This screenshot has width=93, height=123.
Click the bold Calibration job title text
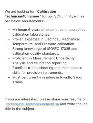click(x=47, y=12)
